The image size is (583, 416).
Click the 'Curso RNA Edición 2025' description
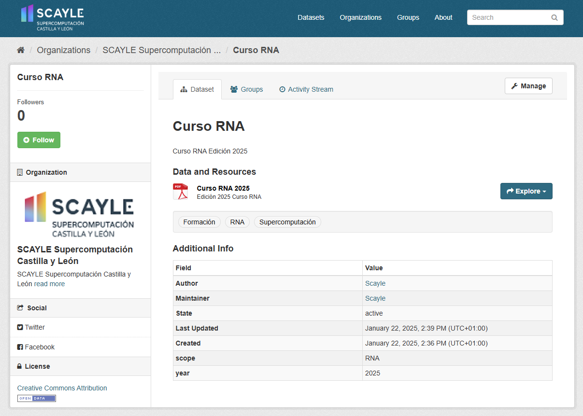(210, 151)
